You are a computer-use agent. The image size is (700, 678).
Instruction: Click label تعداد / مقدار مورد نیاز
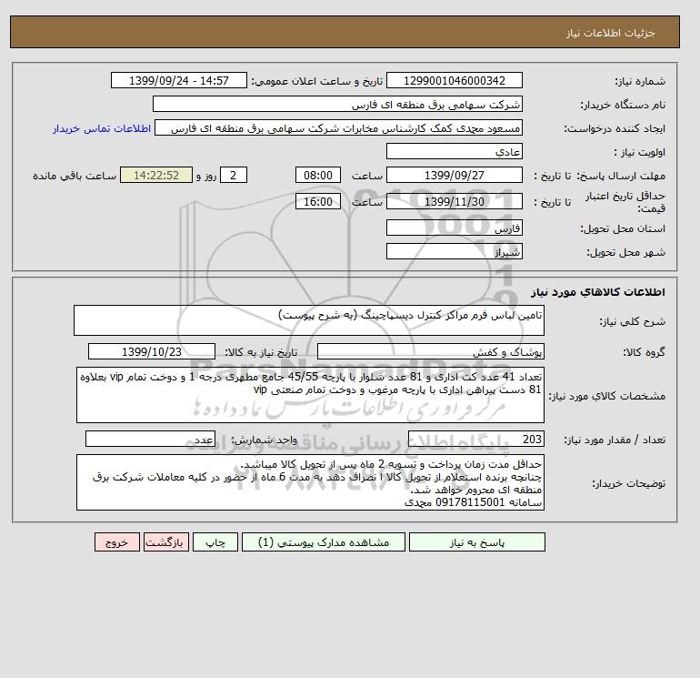tap(615, 440)
